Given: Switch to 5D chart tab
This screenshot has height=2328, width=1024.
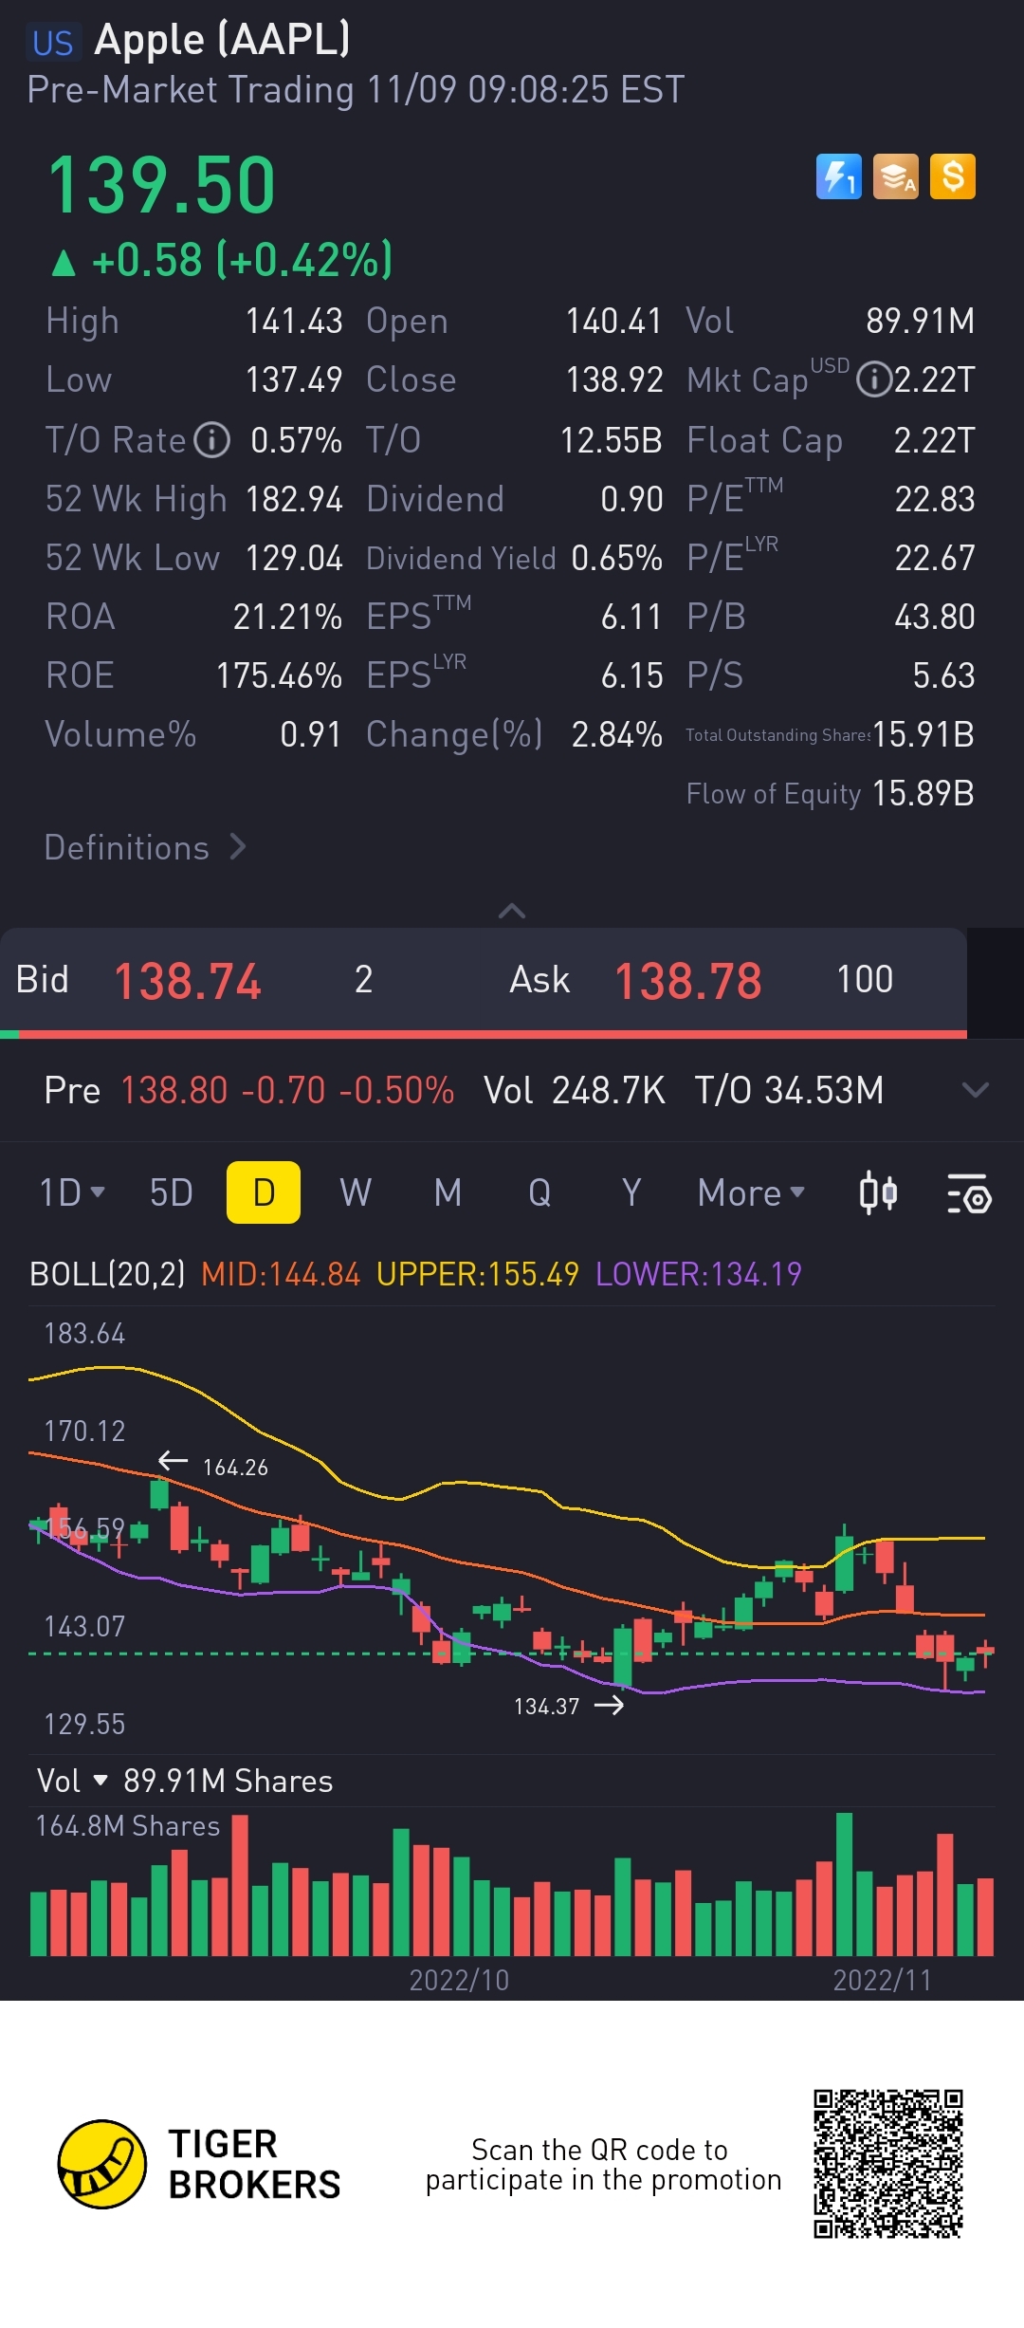Looking at the screenshot, I should [172, 1192].
